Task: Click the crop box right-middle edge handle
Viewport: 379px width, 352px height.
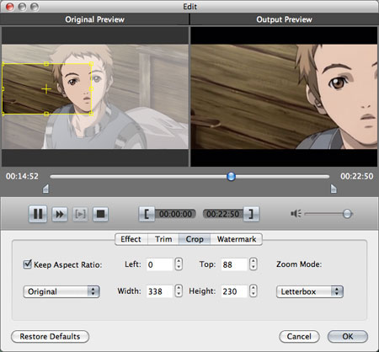Action: click(91, 89)
